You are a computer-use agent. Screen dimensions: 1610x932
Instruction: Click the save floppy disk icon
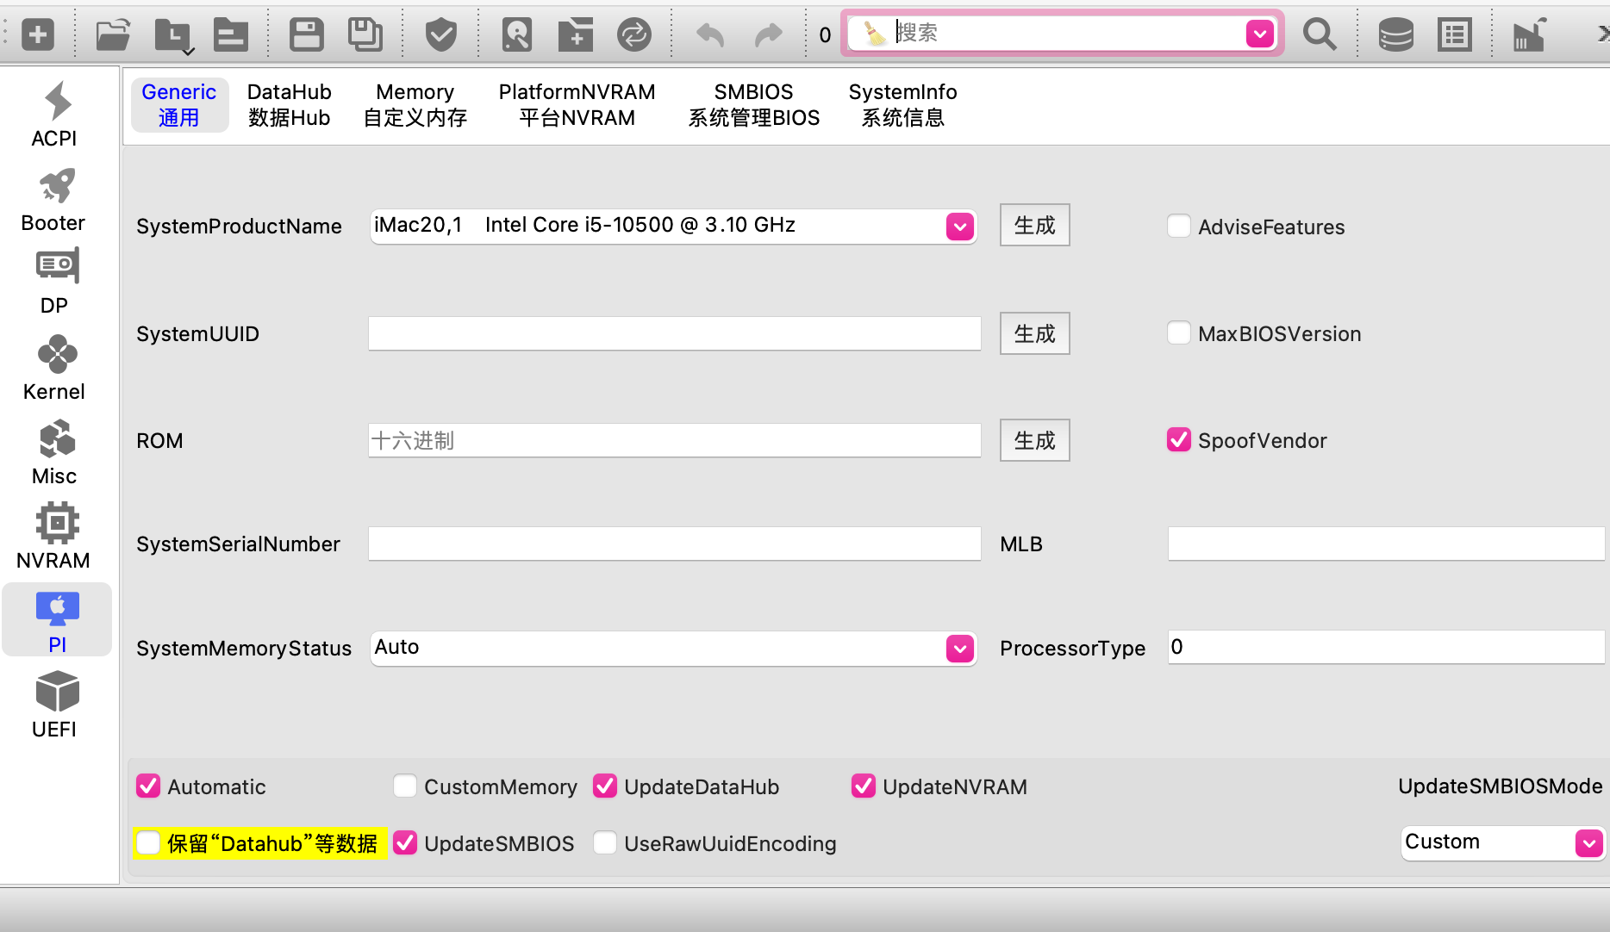click(x=306, y=35)
